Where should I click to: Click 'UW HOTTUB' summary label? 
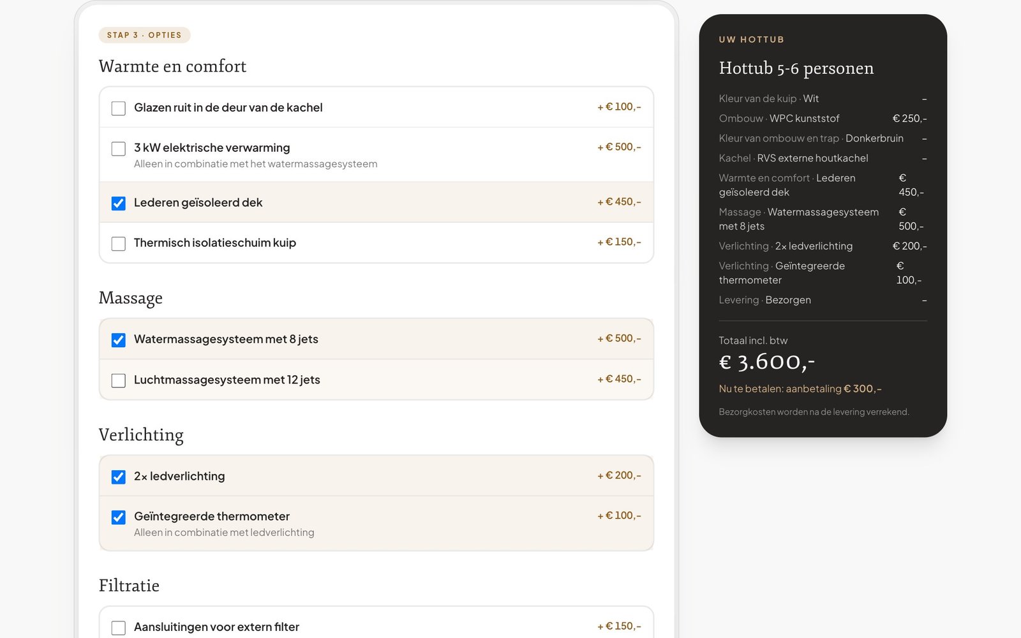coord(752,40)
